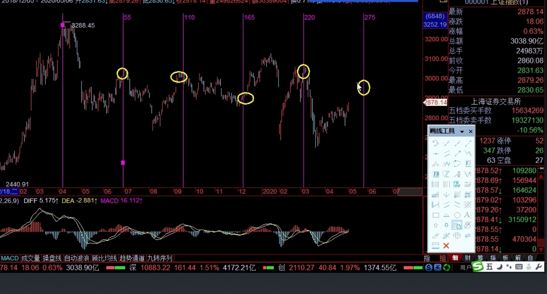Image resolution: width=547 pixels, height=294 pixels.
Task: Open the 顾比均线 indicator tab
Action: pyautogui.click(x=104, y=258)
